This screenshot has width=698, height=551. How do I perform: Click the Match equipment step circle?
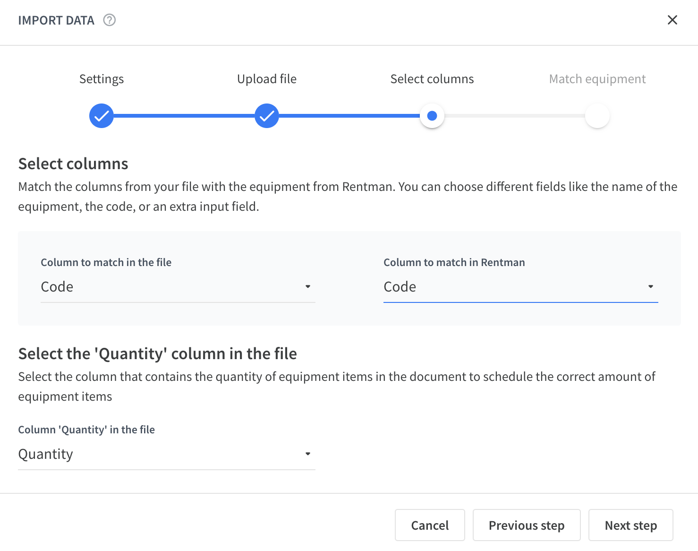pyautogui.click(x=597, y=116)
